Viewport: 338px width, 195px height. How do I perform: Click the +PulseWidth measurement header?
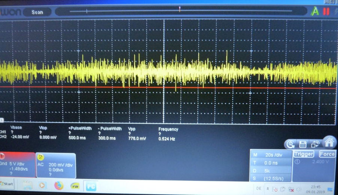click(80, 128)
